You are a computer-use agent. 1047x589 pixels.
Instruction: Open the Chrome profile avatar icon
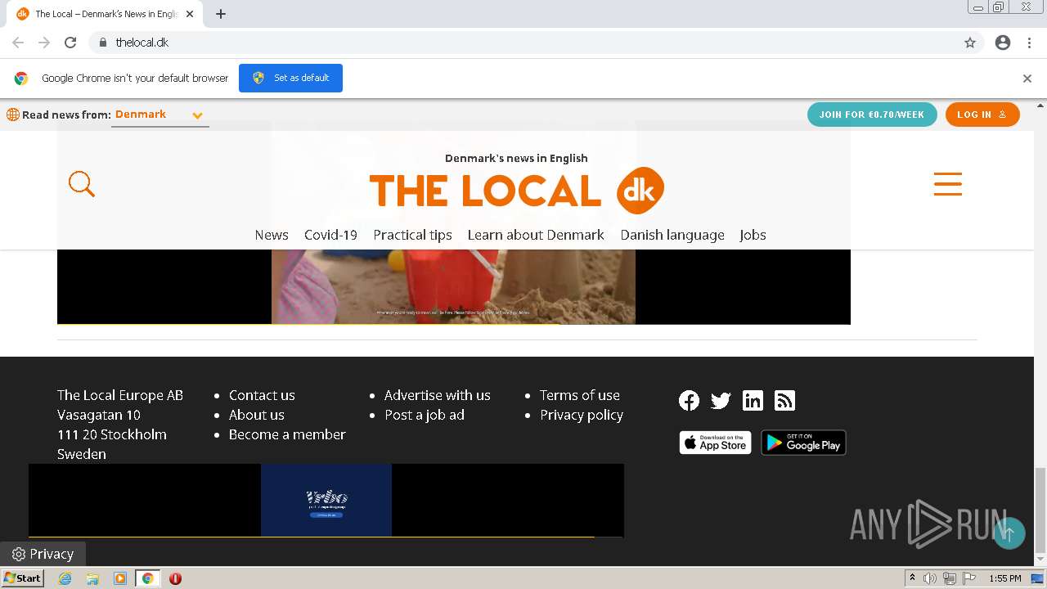pyautogui.click(x=1003, y=43)
